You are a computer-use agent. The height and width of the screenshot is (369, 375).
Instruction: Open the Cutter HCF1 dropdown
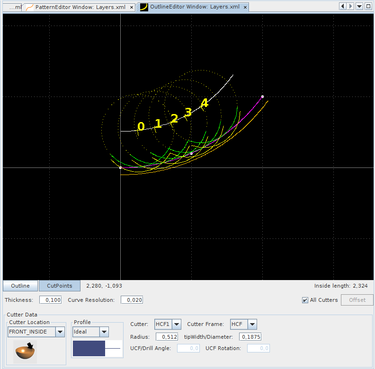168,325
